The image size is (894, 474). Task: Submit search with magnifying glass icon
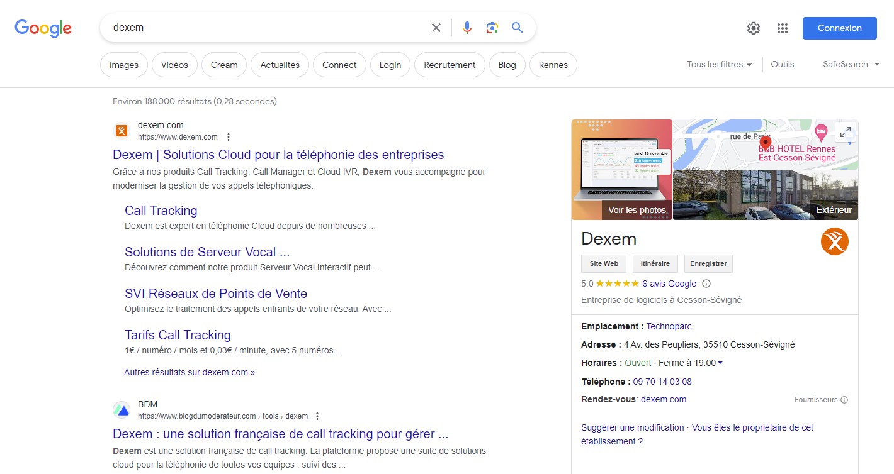(518, 28)
